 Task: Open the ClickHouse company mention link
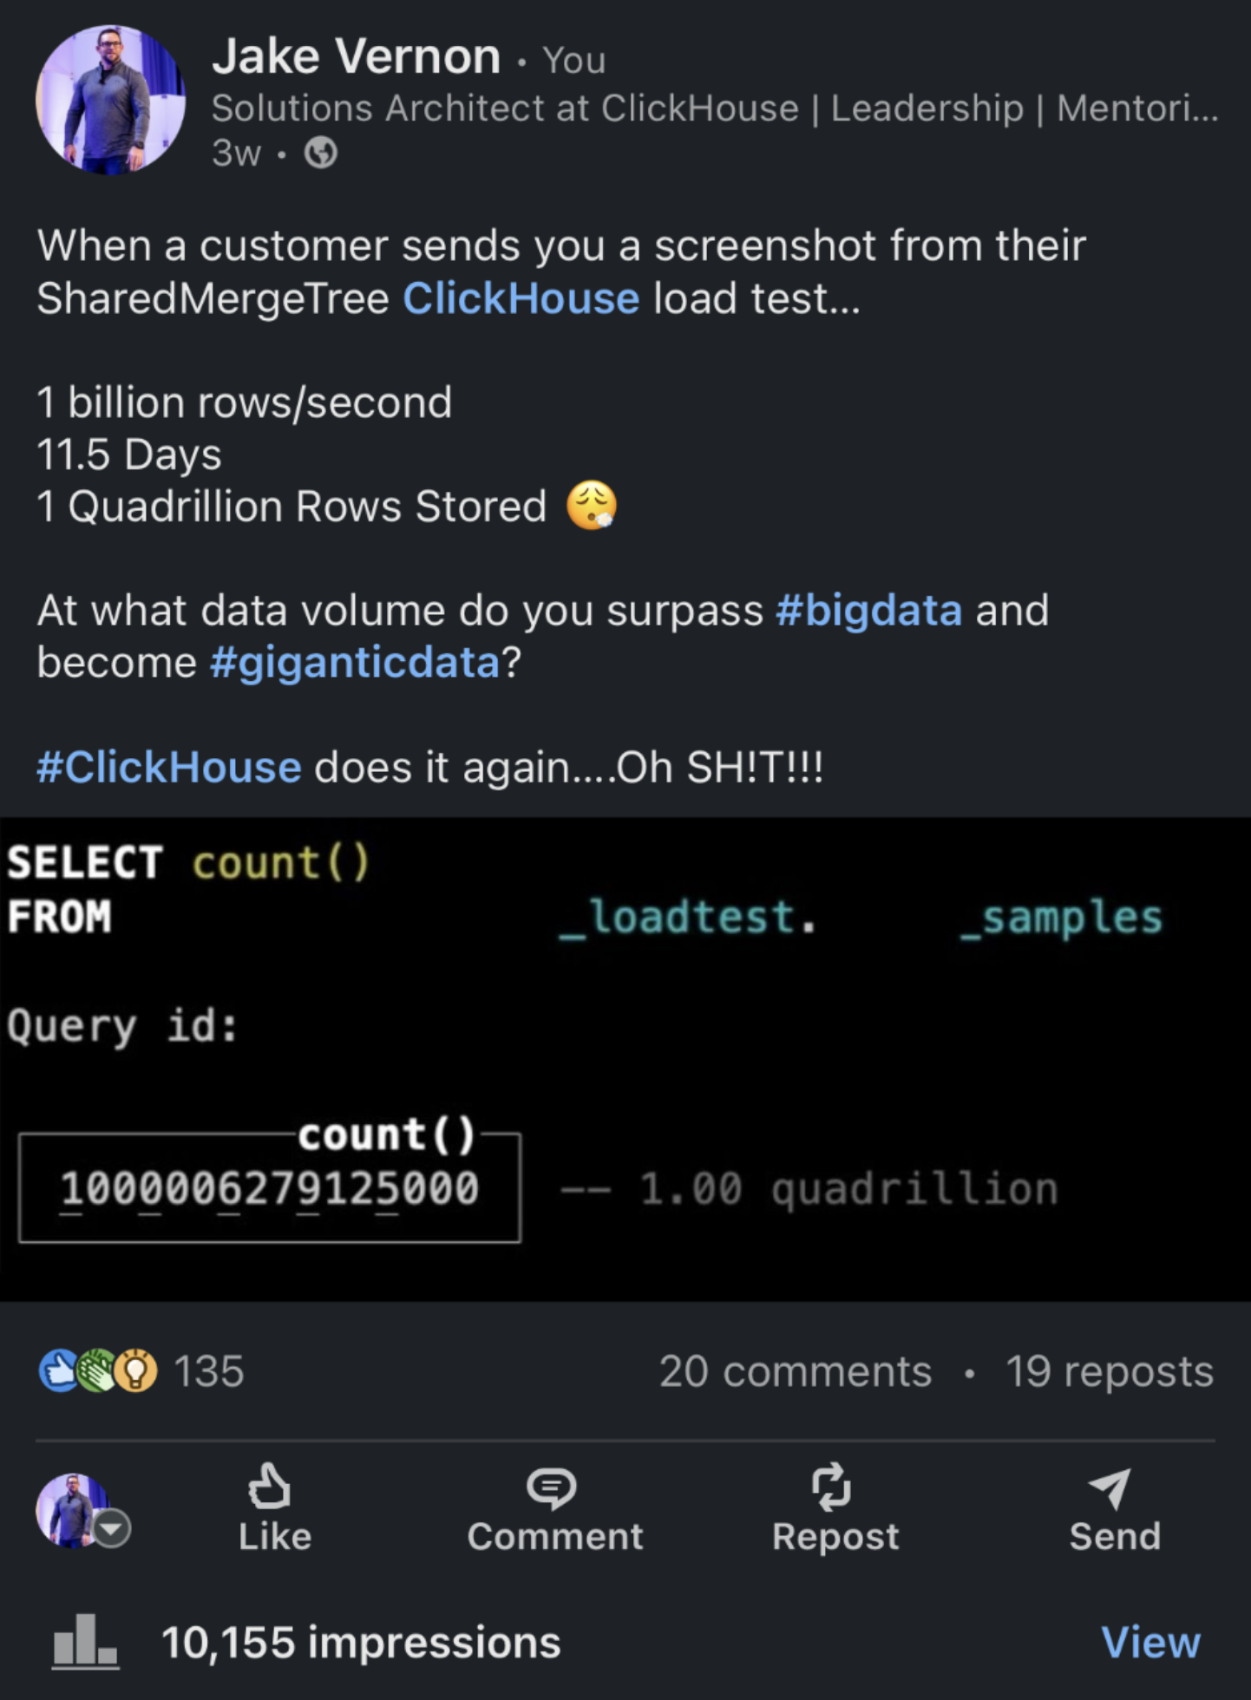521,298
